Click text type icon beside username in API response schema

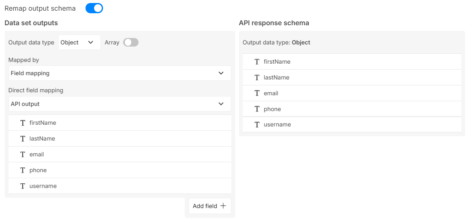coord(257,125)
